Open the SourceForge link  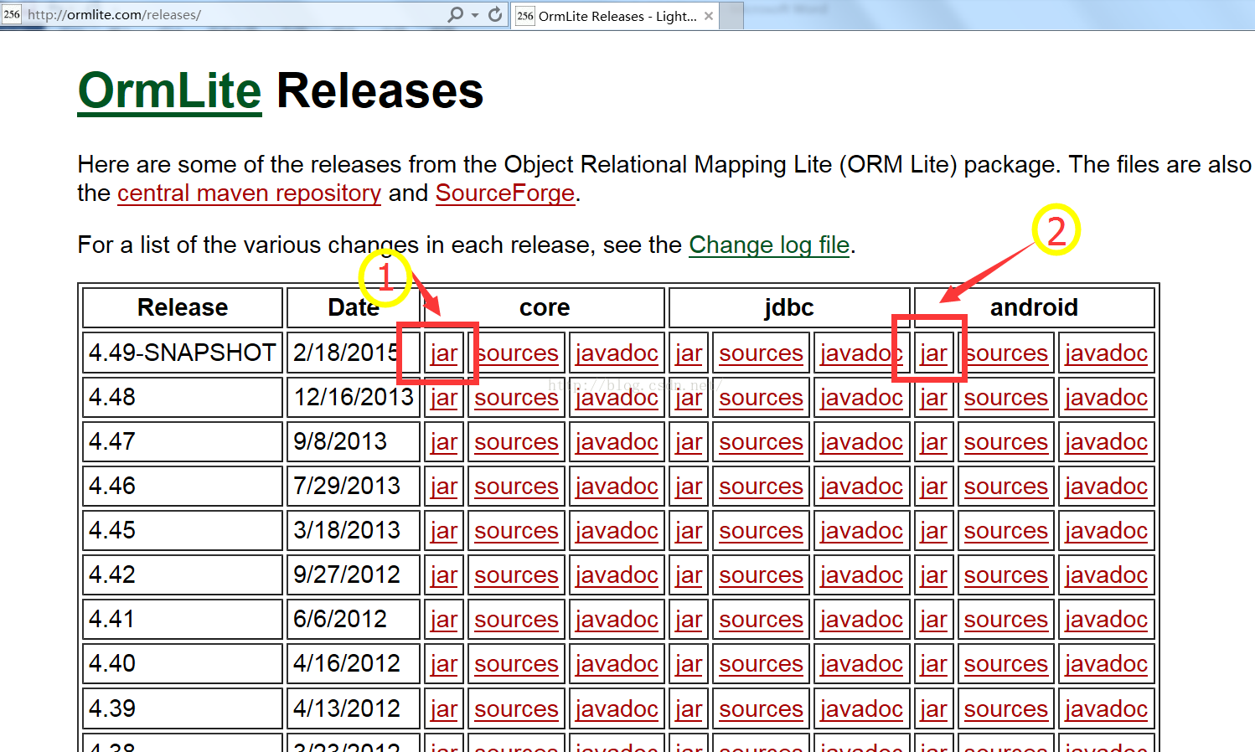505,193
